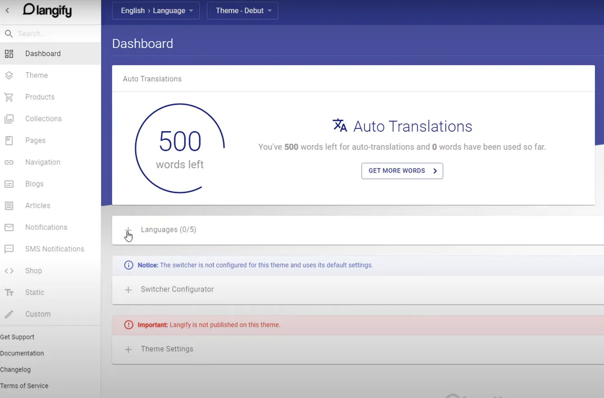Open Dashboard in the sidebar

(50, 54)
